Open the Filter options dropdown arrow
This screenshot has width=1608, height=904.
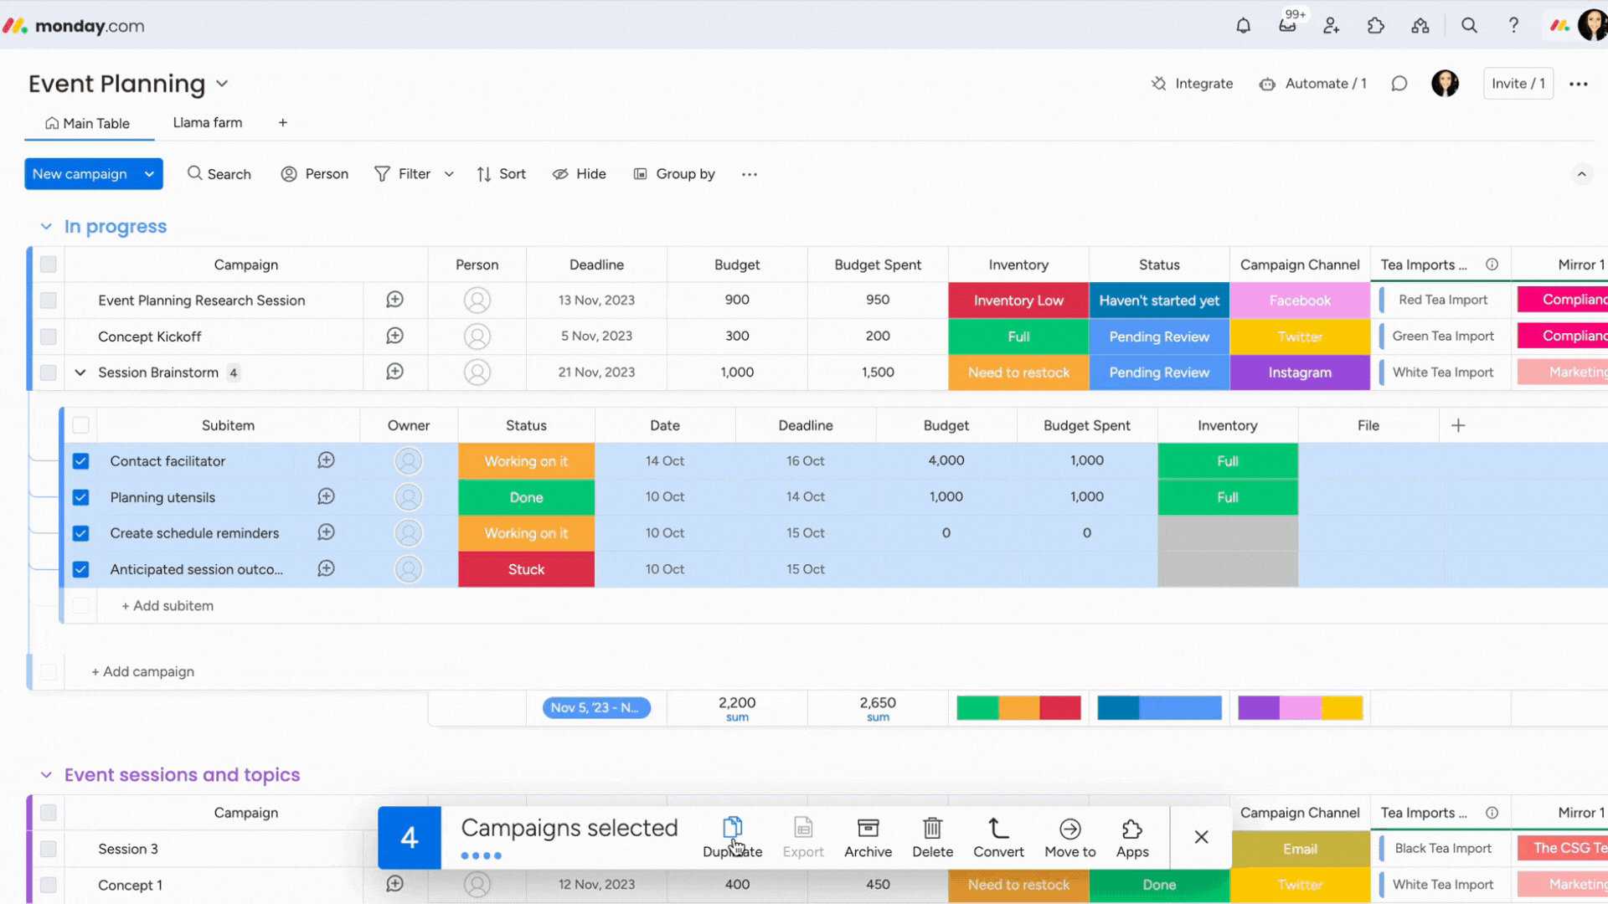pyautogui.click(x=449, y=174)
